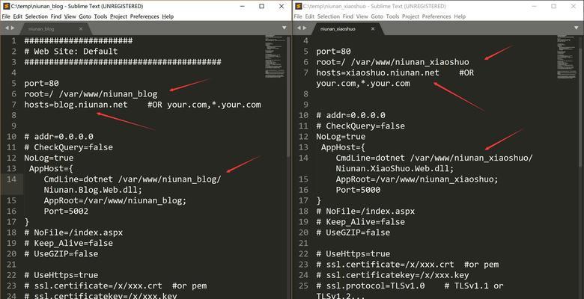Image resolution: width=584 pixels, height=299 pixels.
Task: Click '# addr=0.0.0.0' in niunan_blog editor
Action: click(x=59, y=137)
